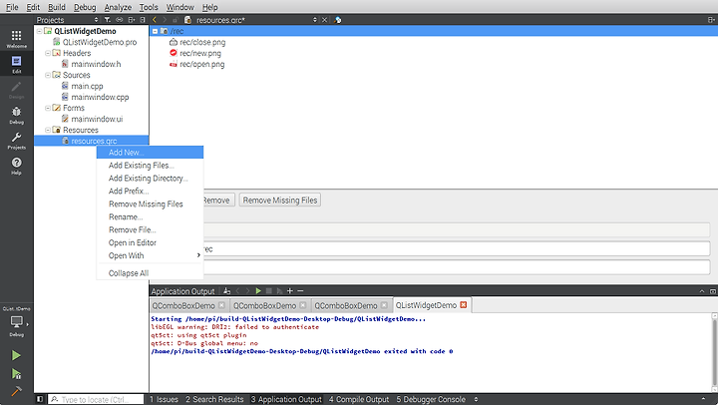The image size is (718, 405).
Task: Split the editor view at top right
Action: pos(711,20)
